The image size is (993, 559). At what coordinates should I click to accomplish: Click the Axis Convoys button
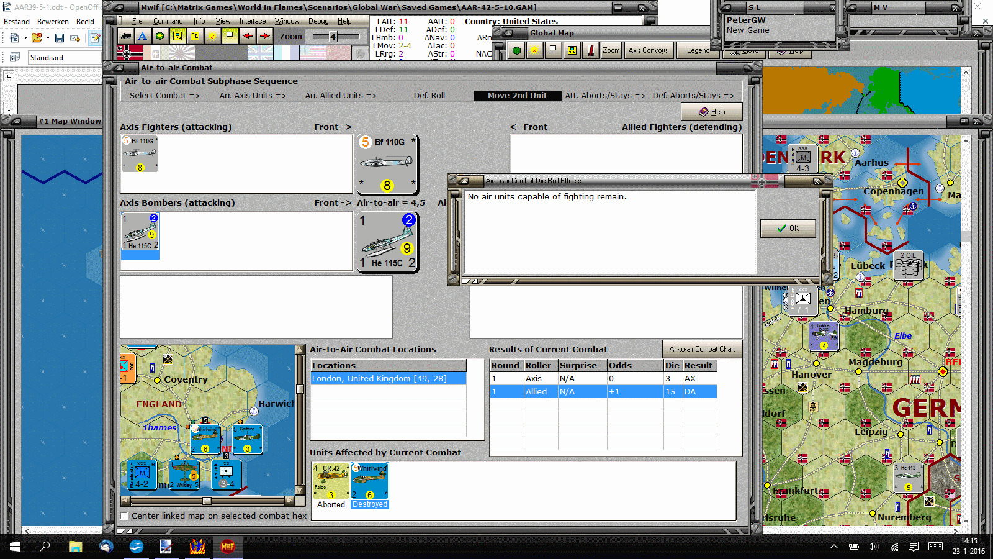[648, 50]
